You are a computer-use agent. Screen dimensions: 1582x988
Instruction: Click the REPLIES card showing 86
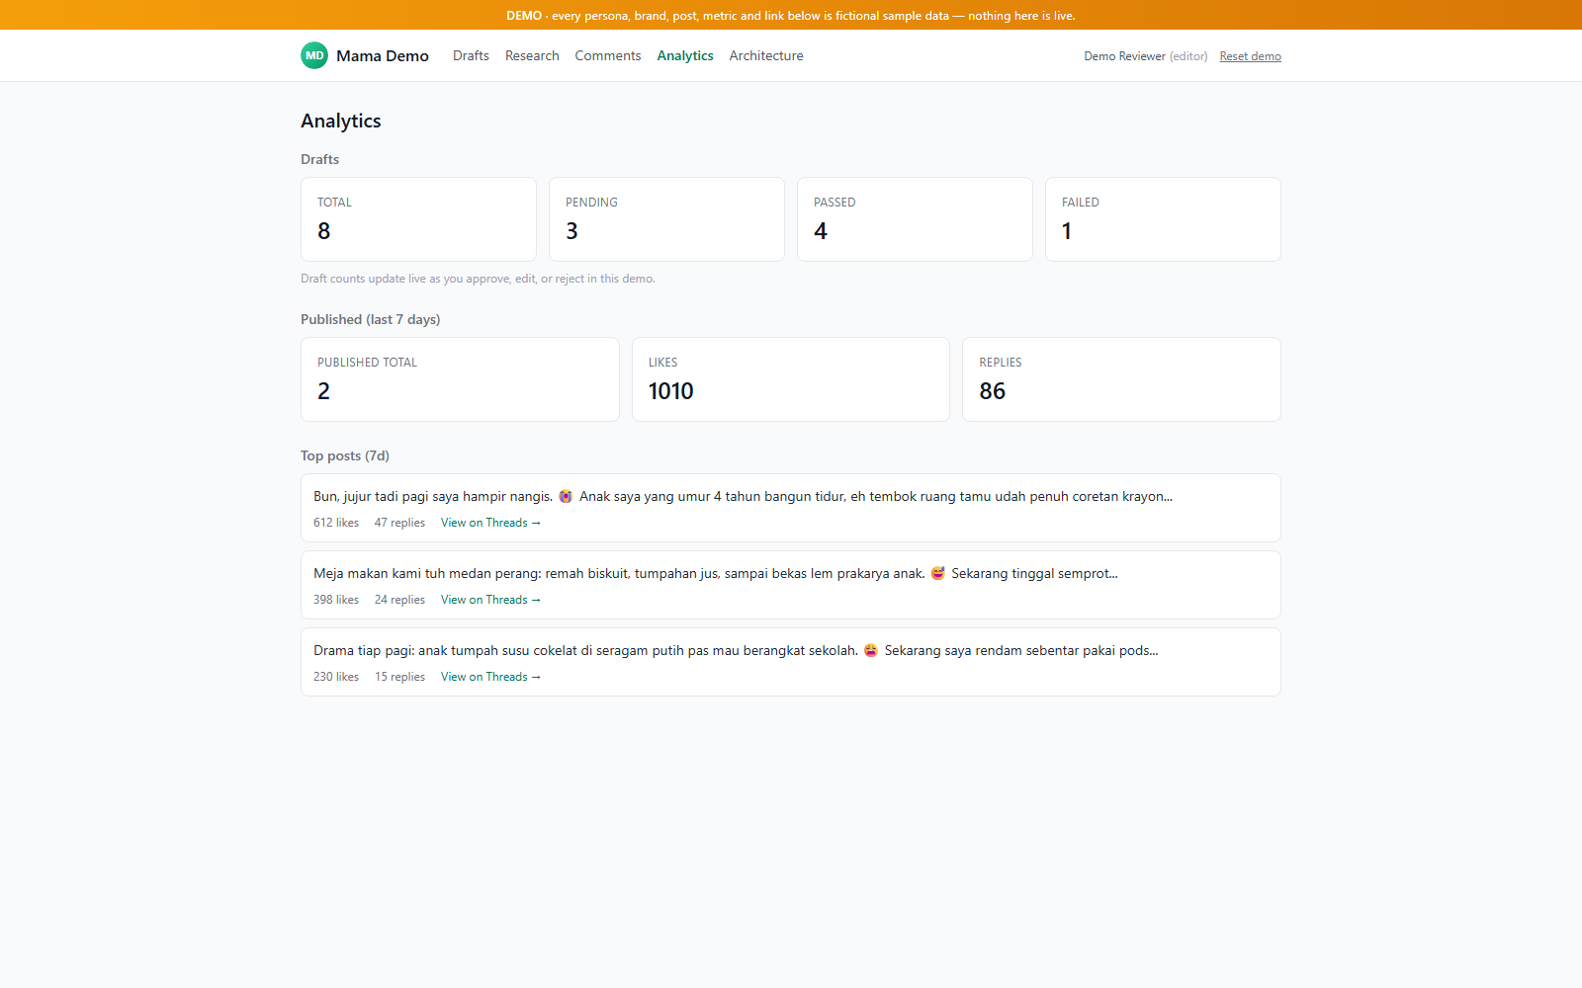click(1121, 379)
